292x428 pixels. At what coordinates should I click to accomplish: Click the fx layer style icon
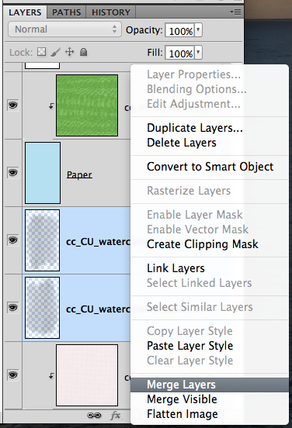click(116, 416)
